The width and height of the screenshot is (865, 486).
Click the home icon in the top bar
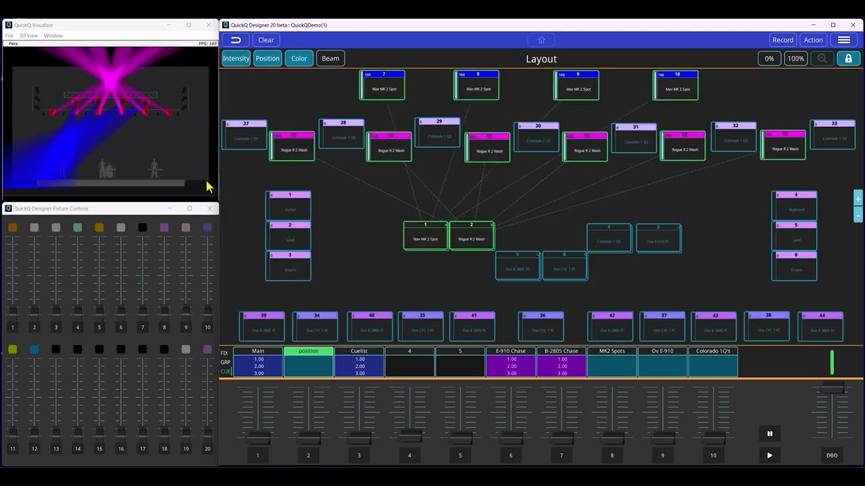(541, 40)
